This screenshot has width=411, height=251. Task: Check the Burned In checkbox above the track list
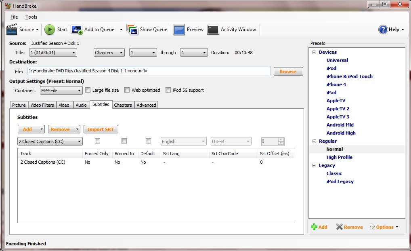coord(124,141)
